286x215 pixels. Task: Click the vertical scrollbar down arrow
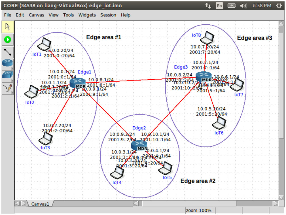(281, 197)
